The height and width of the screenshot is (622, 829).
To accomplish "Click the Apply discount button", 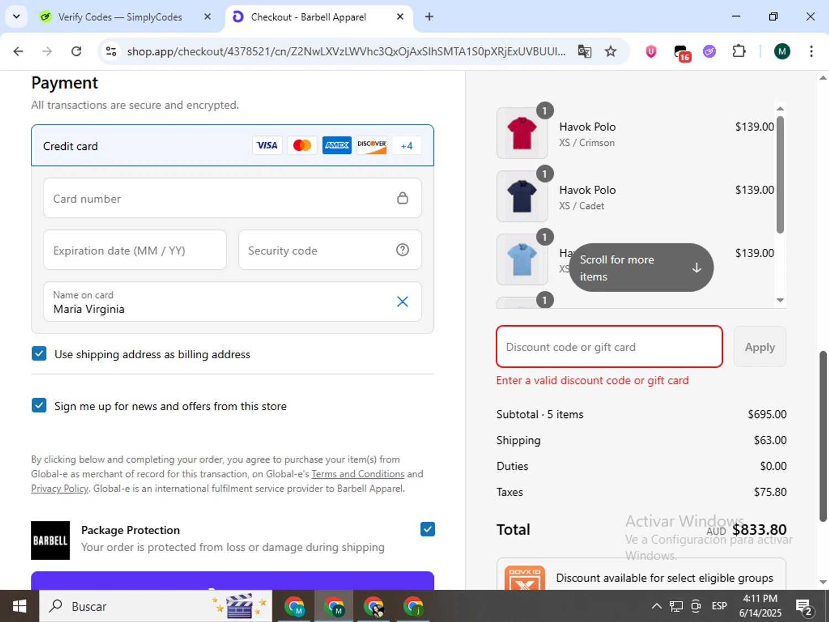I will coord(760,347).
